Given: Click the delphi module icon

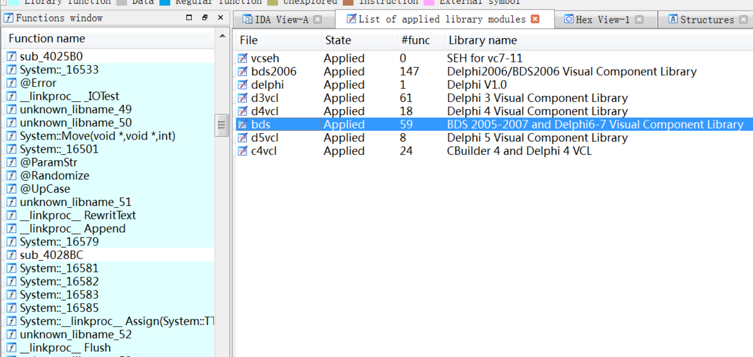Looking at the screenshot, I should 242,85.
